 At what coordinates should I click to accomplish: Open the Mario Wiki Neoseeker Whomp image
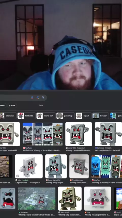pyautogui.click(x=79, y=134)
